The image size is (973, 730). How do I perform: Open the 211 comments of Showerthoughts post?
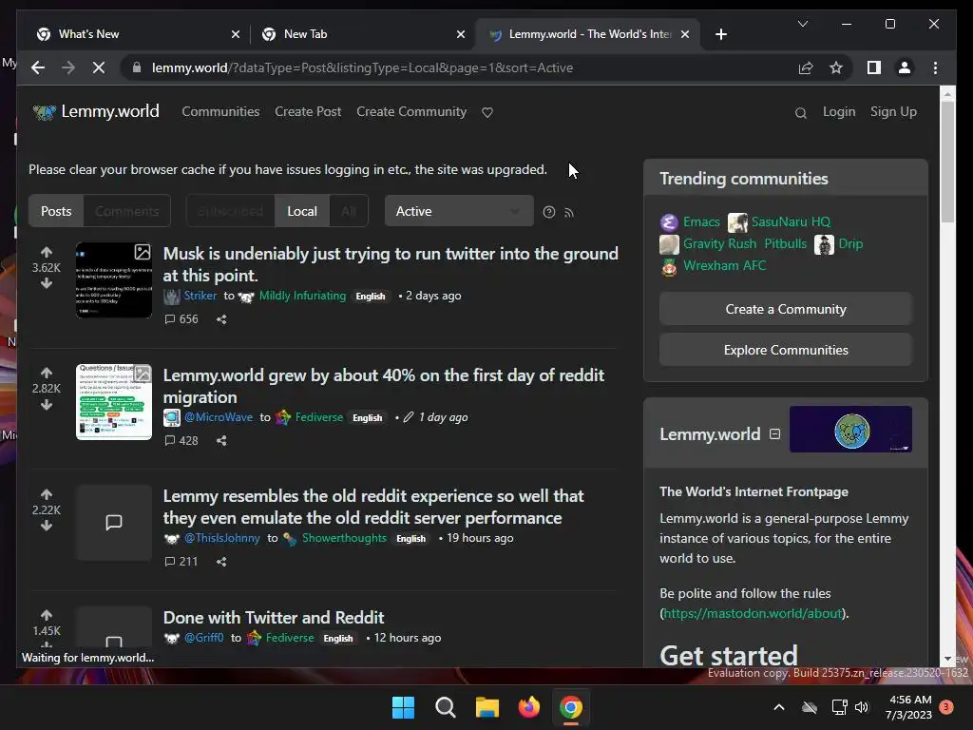pyautogui.click(x=181, y=562)
